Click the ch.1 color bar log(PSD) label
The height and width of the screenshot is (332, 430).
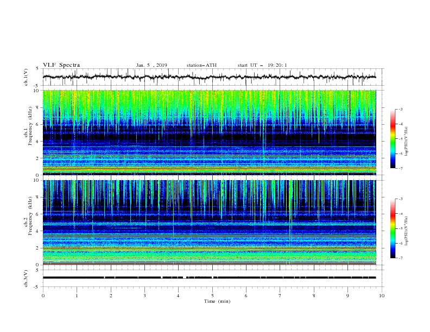click(x=406, y=142)
